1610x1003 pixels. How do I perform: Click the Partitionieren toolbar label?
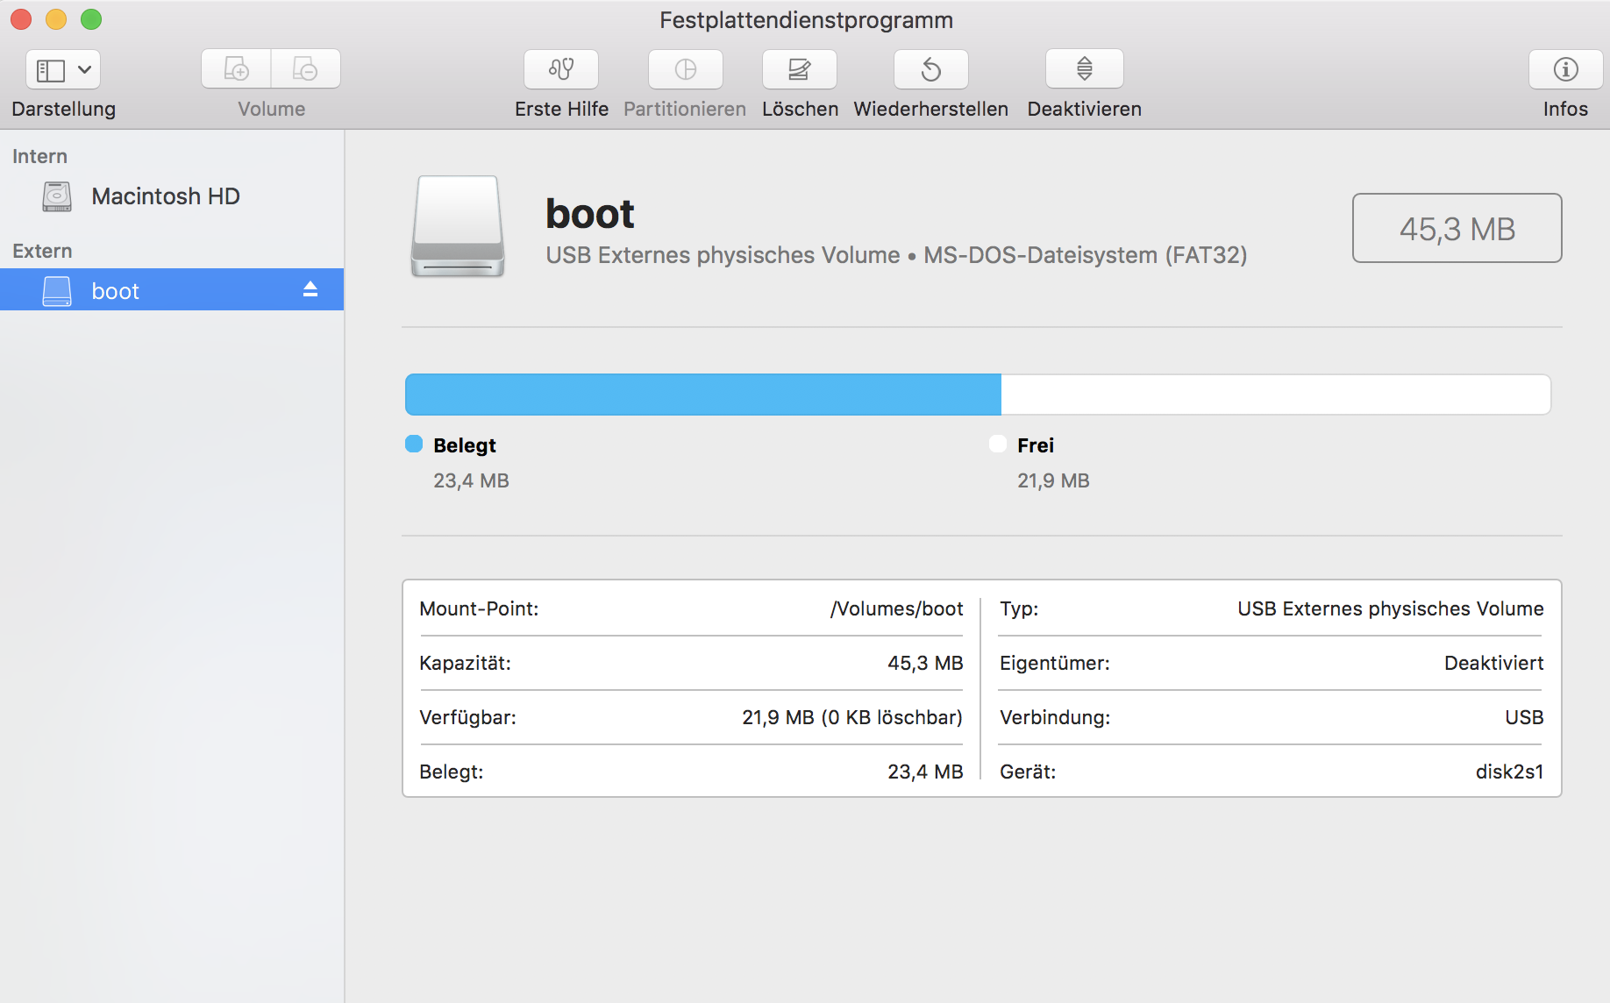pos(685,109)
